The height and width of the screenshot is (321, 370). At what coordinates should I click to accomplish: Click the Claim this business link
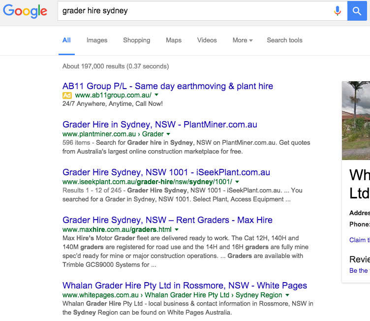point(360,240)
